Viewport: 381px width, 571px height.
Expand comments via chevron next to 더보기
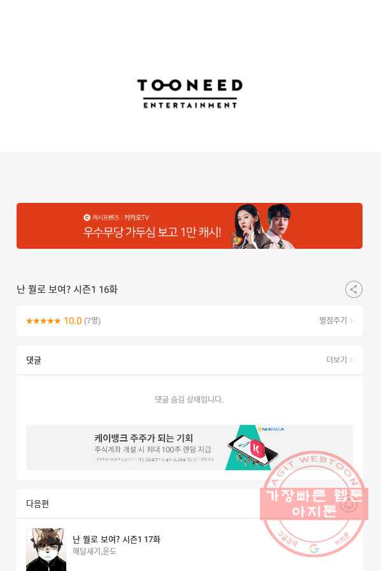351,360
